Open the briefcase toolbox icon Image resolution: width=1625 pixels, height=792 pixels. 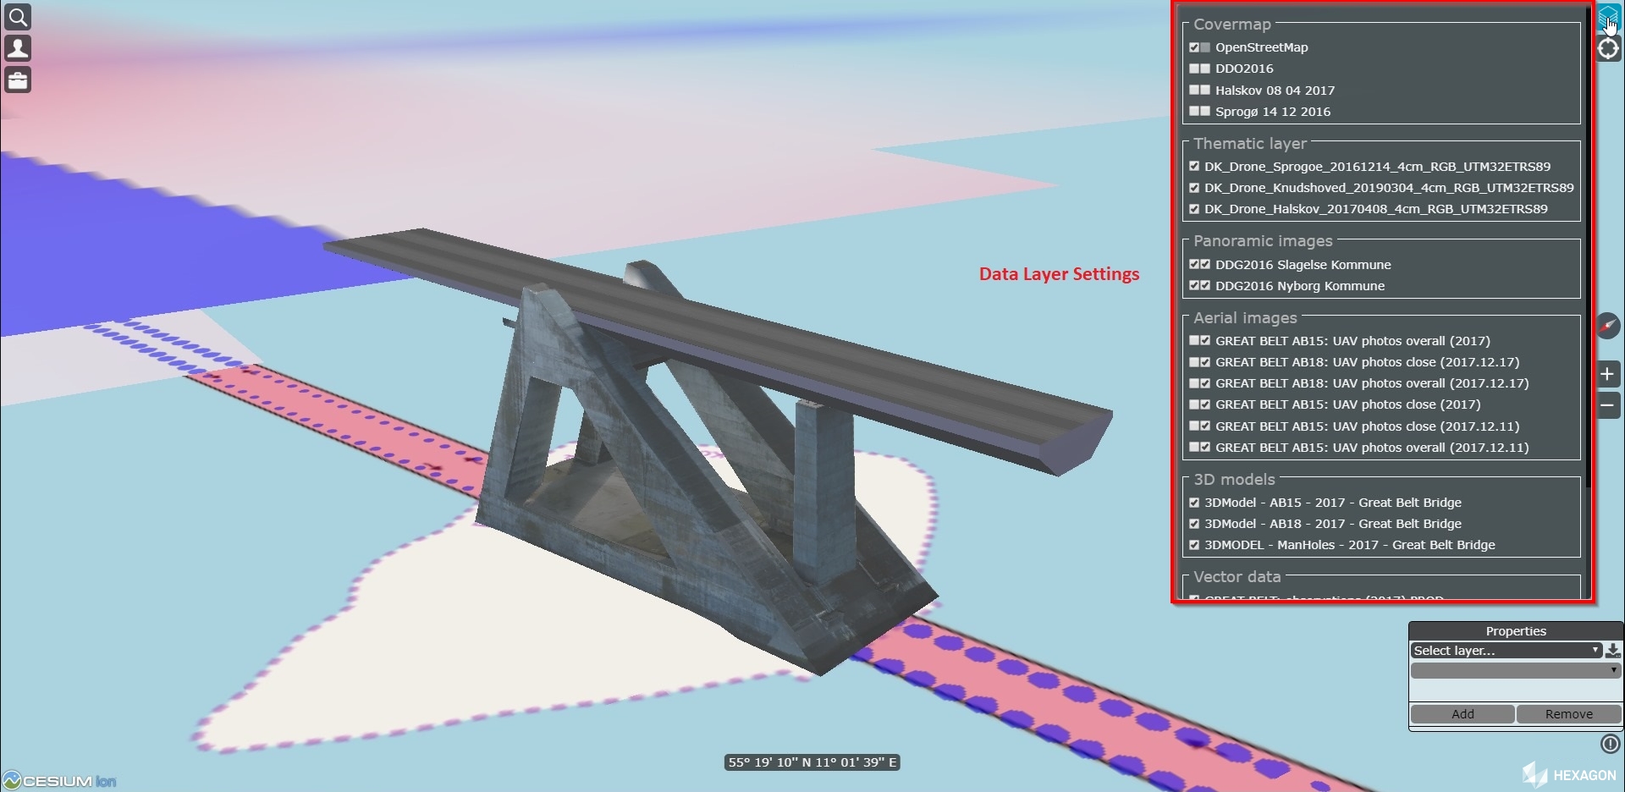(18, 80)
